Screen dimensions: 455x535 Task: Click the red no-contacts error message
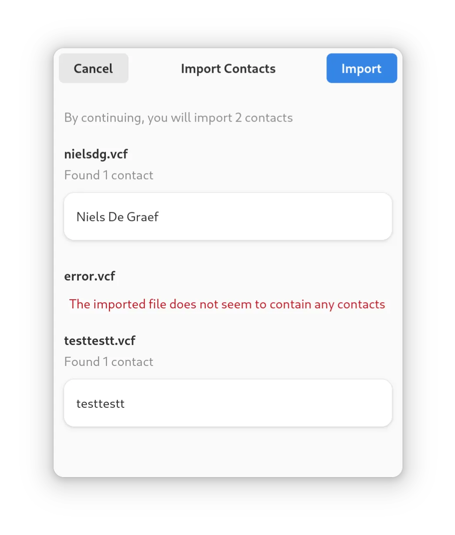[x=227, y=304]
